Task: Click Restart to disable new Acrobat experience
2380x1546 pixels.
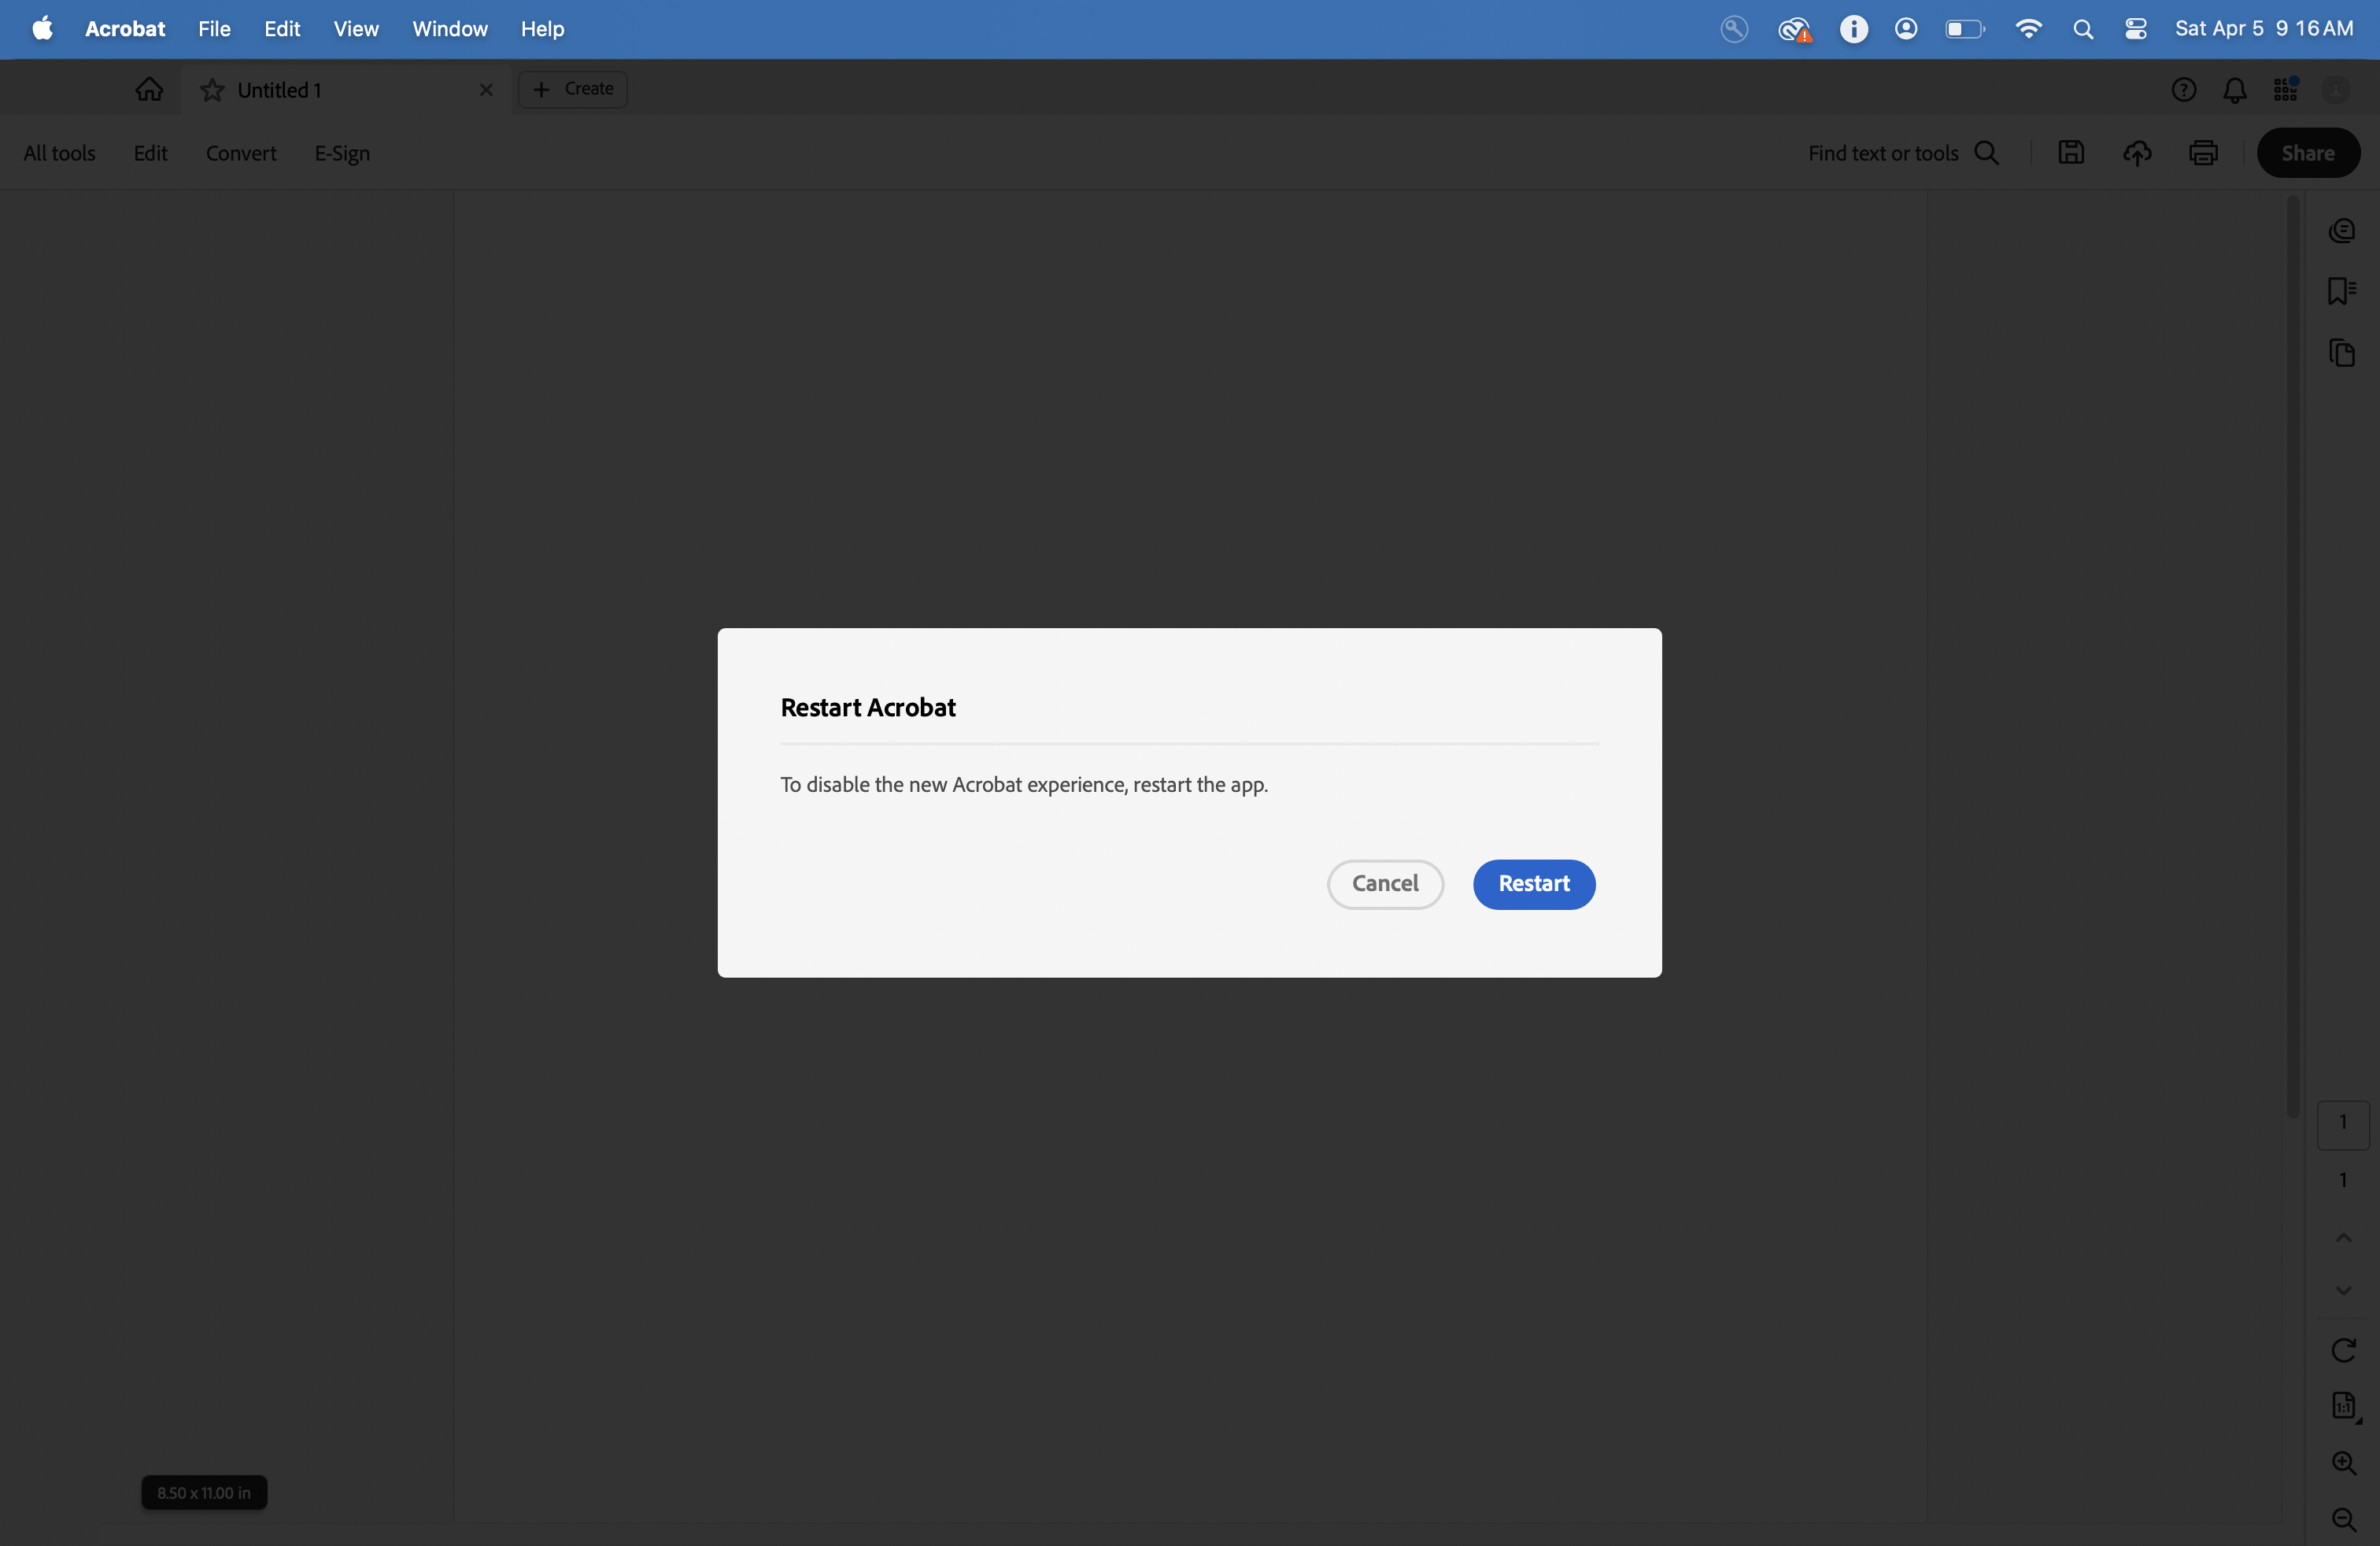Action: [x=1533, y=884]
